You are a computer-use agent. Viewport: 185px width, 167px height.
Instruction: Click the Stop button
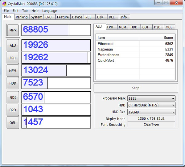pyautogui.click(x=136, y=88)
